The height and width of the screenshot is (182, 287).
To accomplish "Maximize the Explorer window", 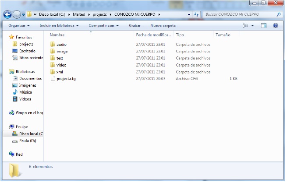I will [x=263, y=3].
